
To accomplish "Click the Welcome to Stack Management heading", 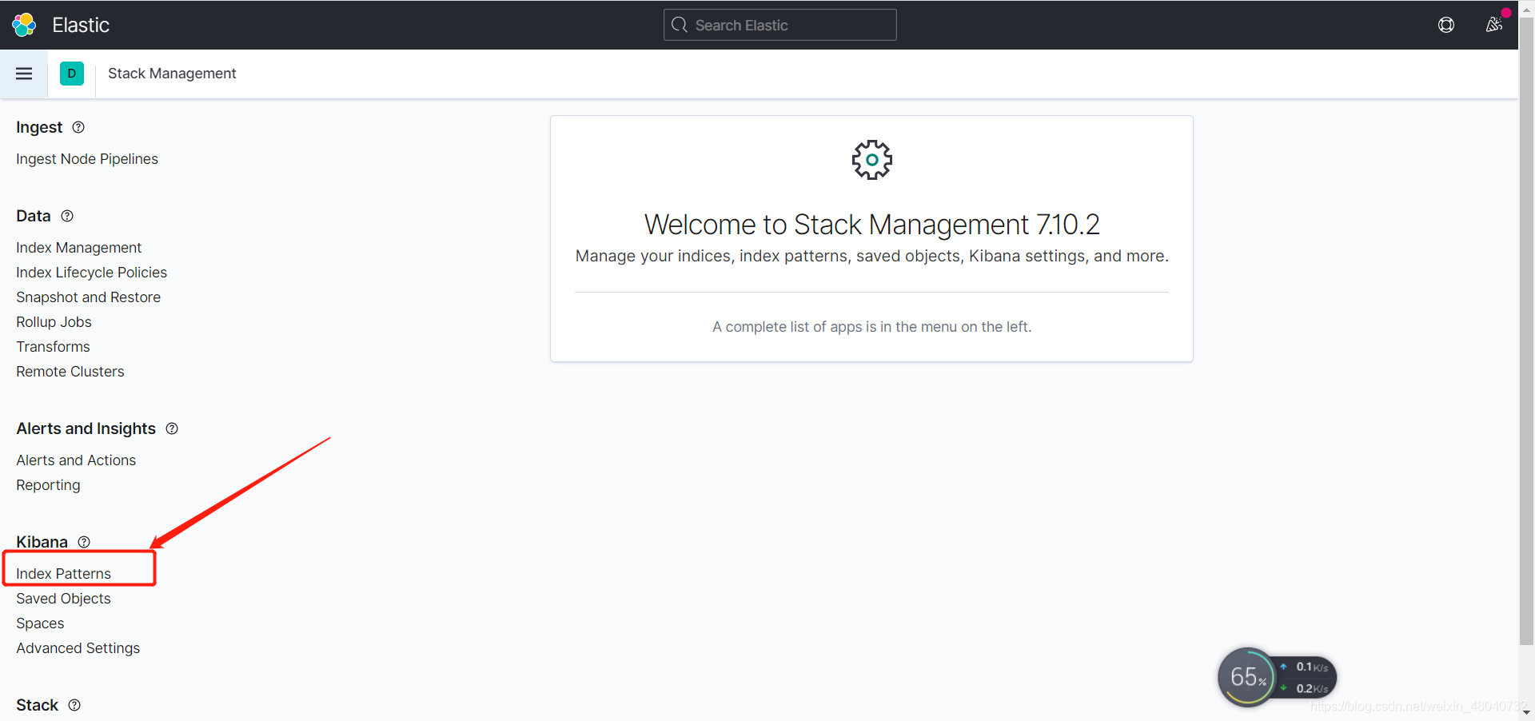I will point(871,225).
